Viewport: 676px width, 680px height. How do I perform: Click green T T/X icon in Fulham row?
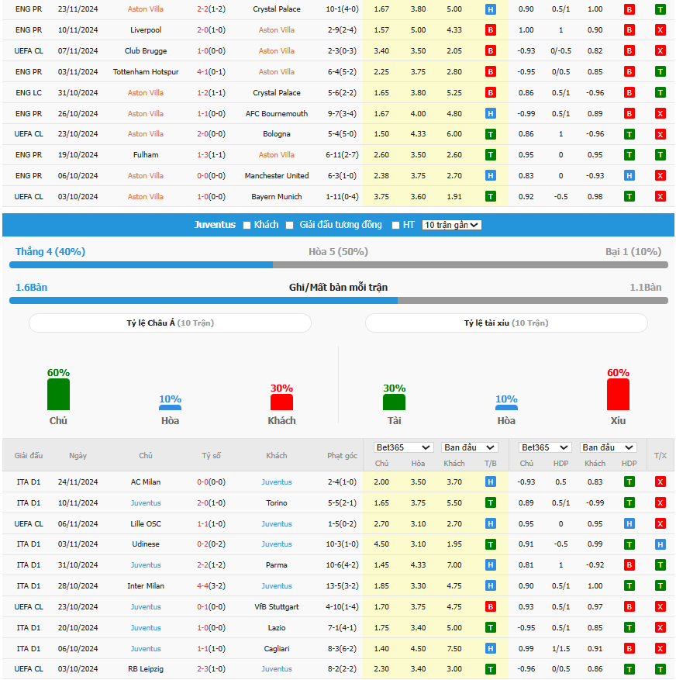tap(660, 155)
